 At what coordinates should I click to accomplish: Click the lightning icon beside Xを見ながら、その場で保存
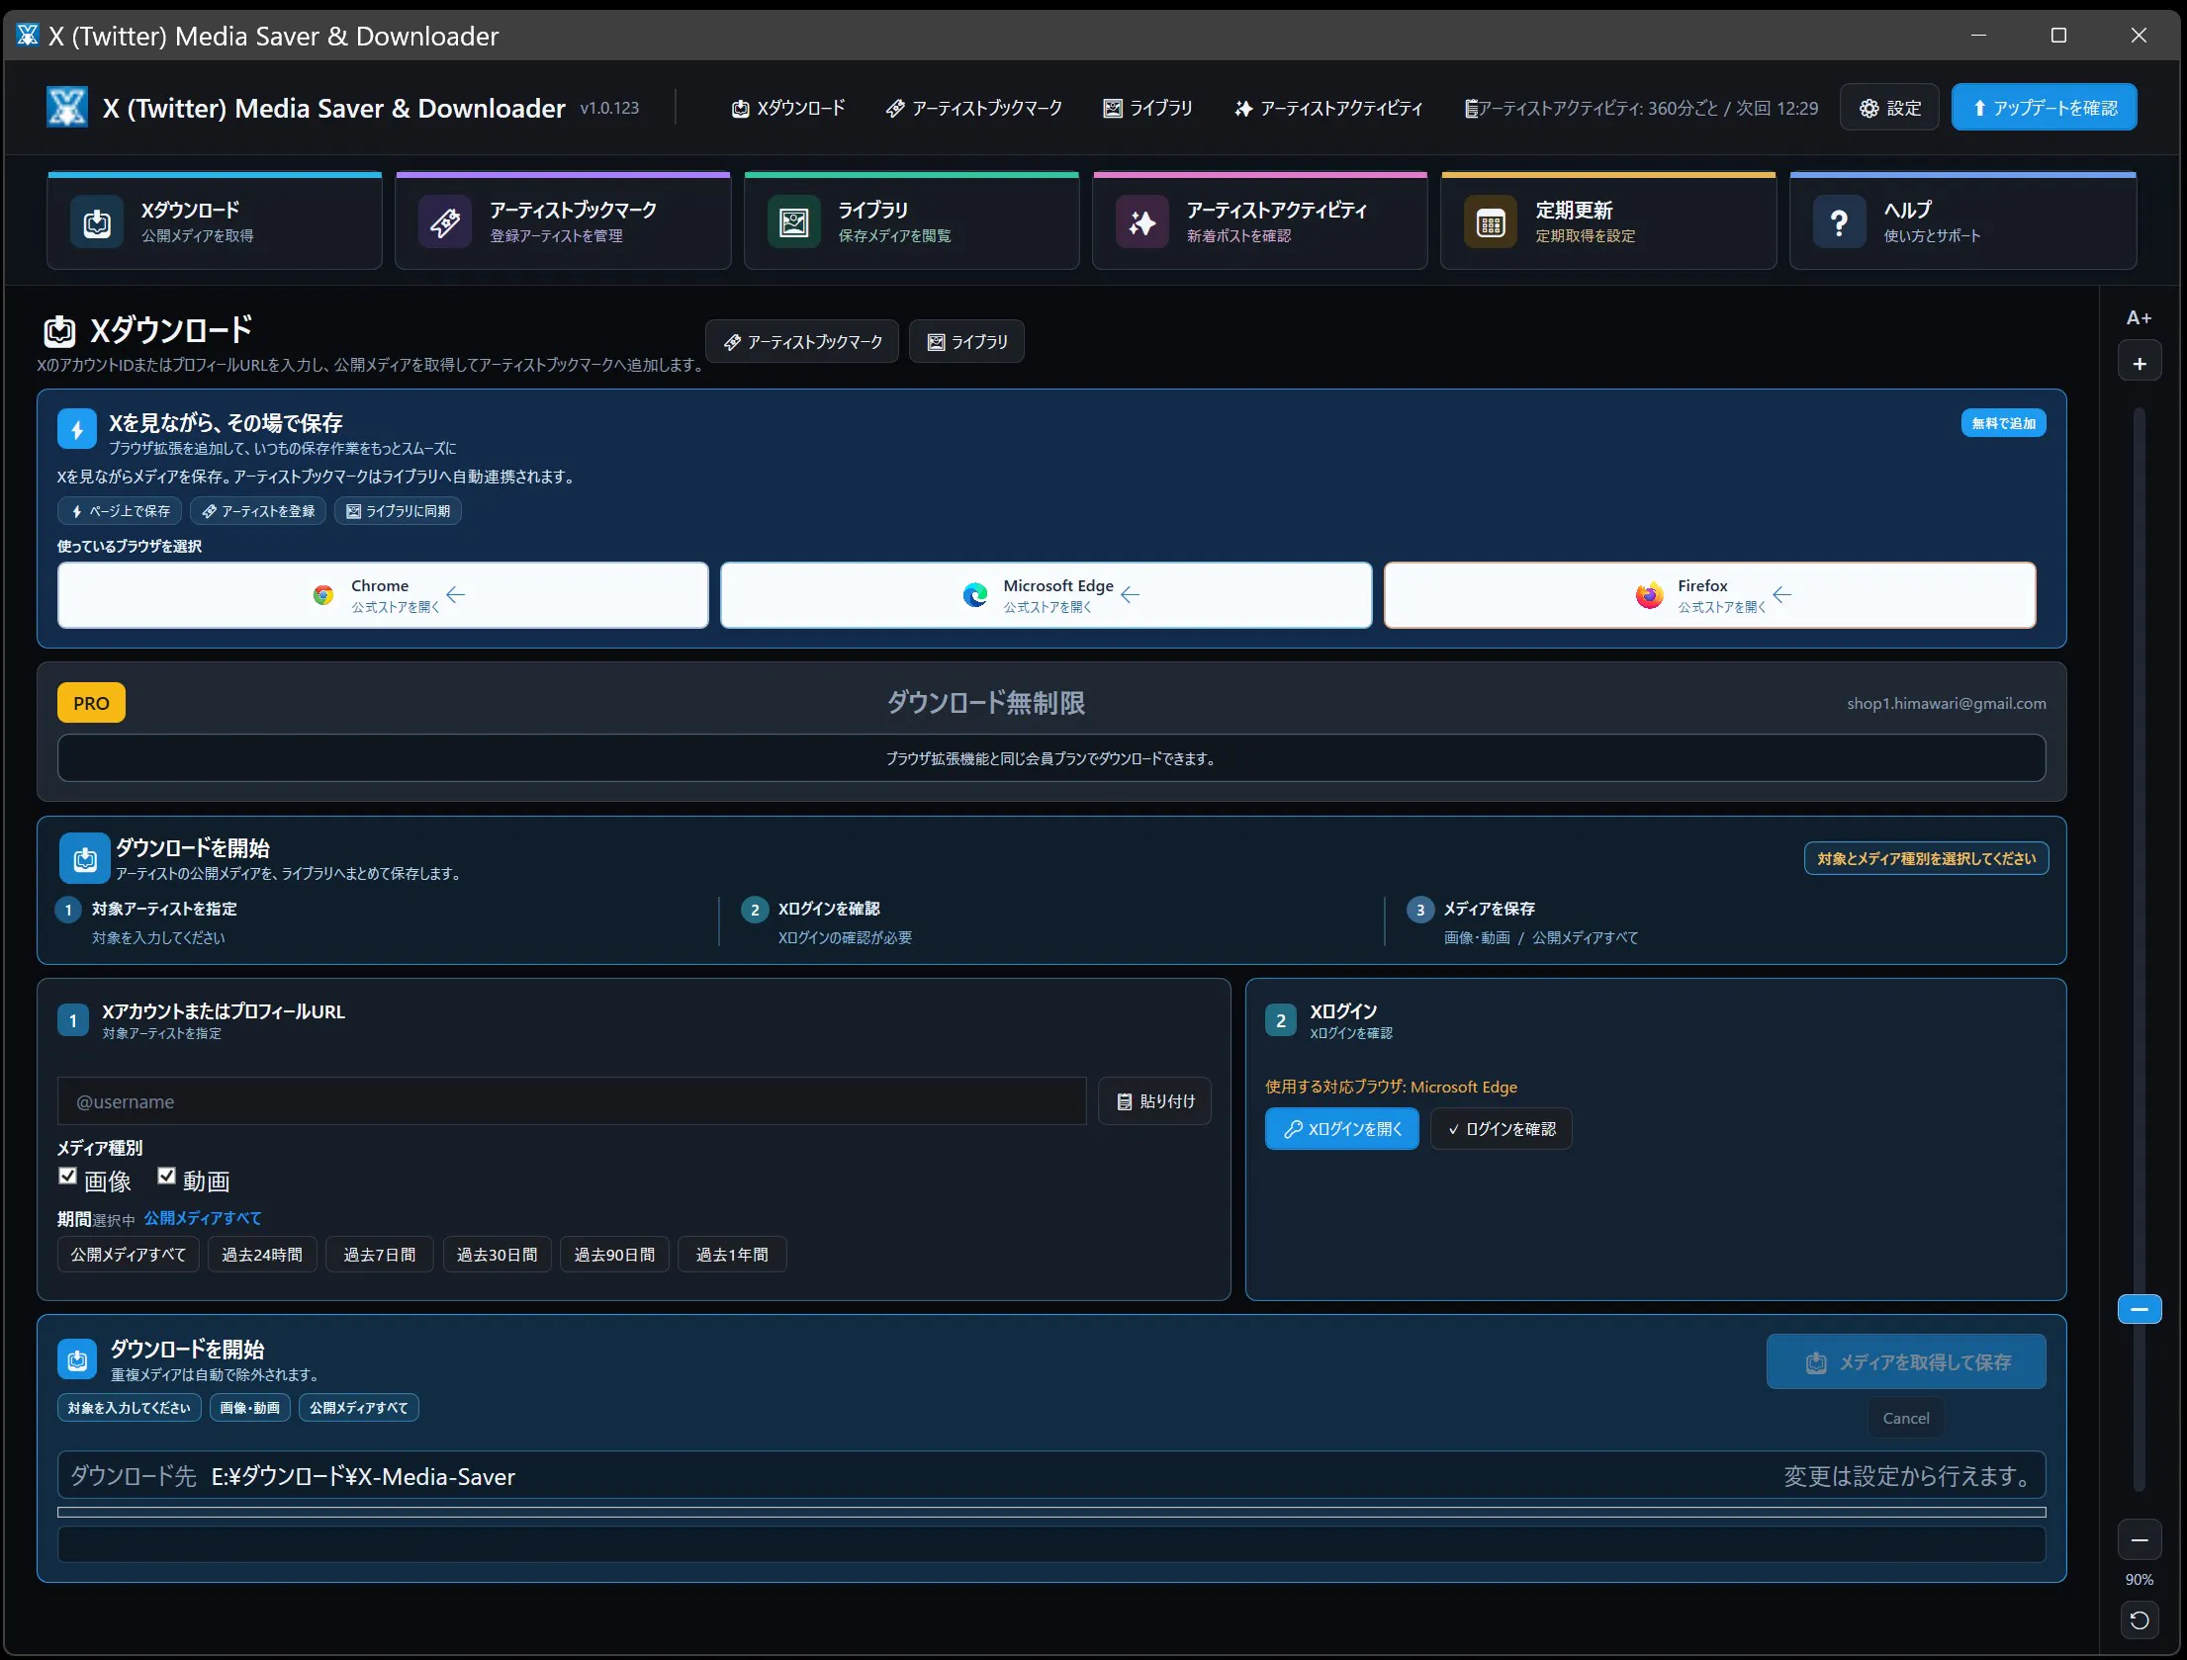pyautogui.click(x=77, y=429)
